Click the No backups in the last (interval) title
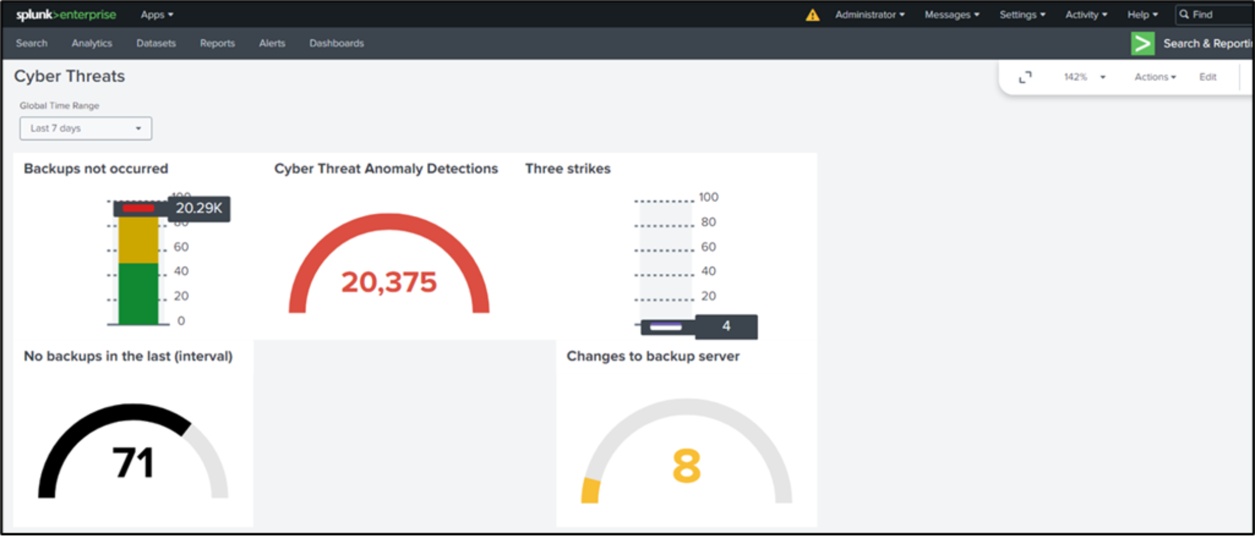Viewport: 1255px width, 536px height. [x=128, y=356]
